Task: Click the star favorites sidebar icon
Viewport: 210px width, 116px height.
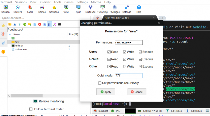Action: point(3,25)
